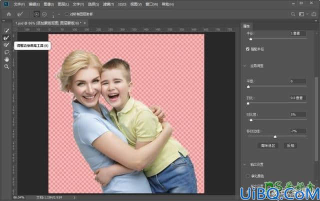Select the Quick Selection tool in left toolbar
Viewport: 320px width, 201px height.
coord(6,30)
